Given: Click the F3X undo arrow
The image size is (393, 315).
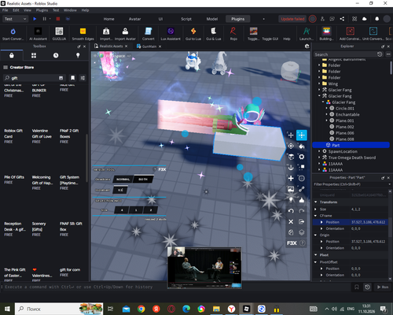Looking at the screenshot, I should pyautogui.click(x=291, y=211).
